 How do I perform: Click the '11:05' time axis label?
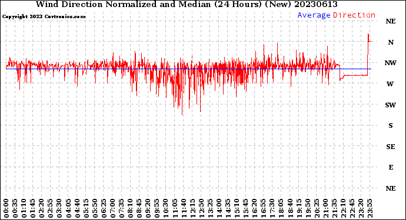(175, 208)
